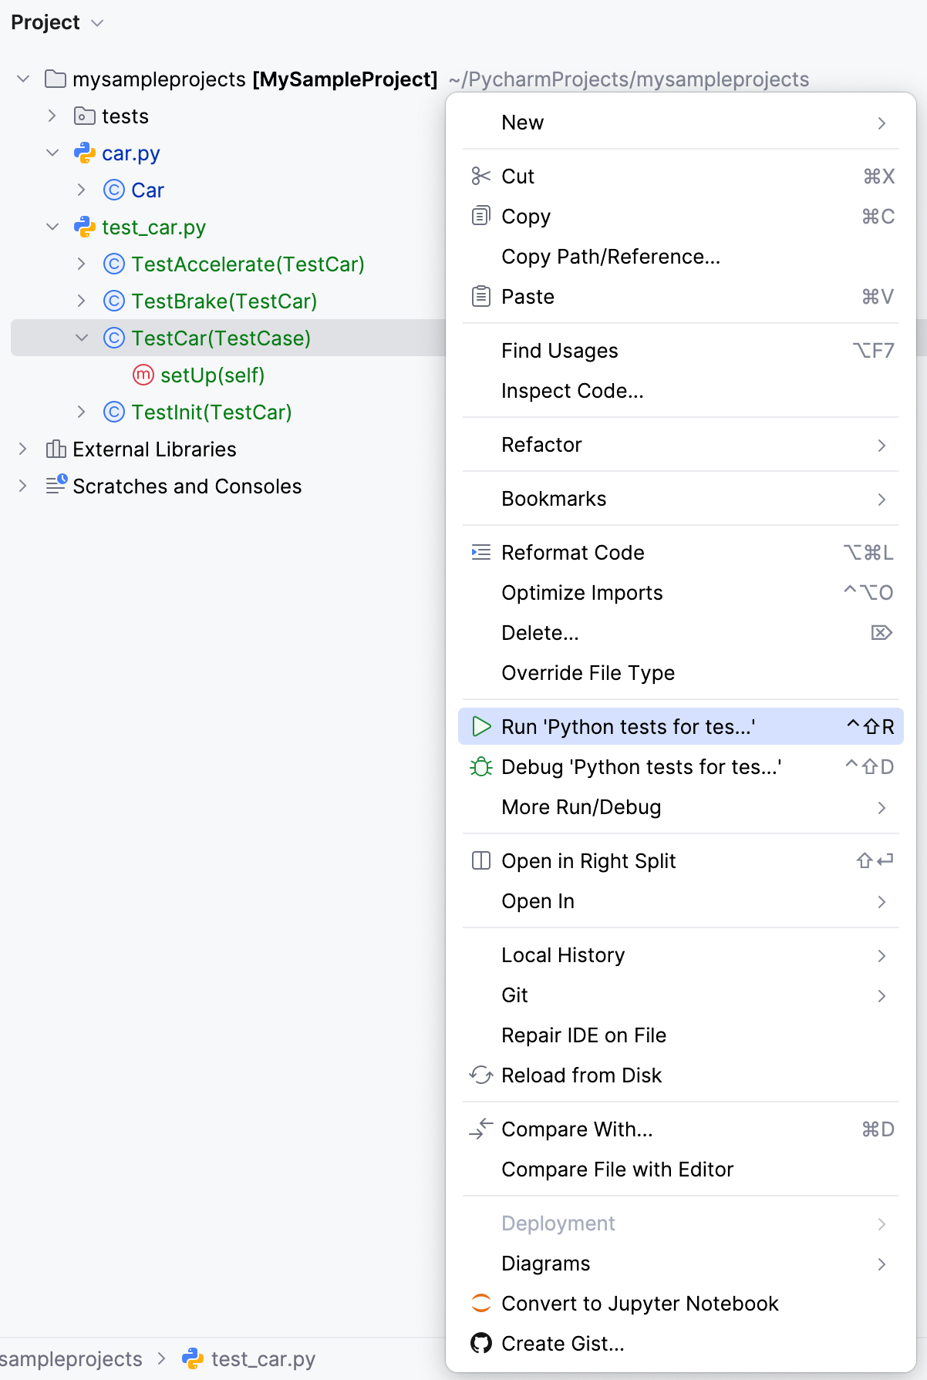Click the Jupyter icon for notebook conversion
This screenshot has width=927, height=1380.
pos(481,1303)
